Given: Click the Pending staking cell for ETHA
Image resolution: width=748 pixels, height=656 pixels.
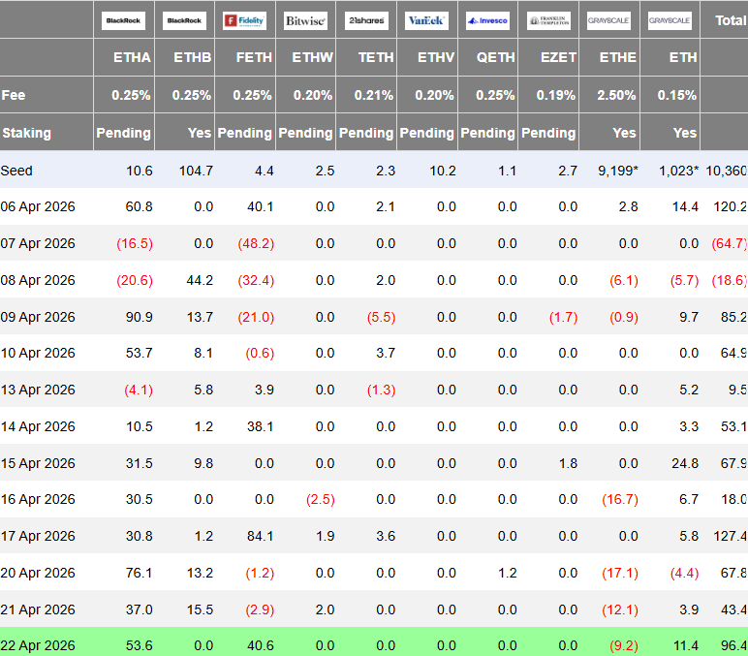Looking at the screenshot, I should (x=124, y=133).
